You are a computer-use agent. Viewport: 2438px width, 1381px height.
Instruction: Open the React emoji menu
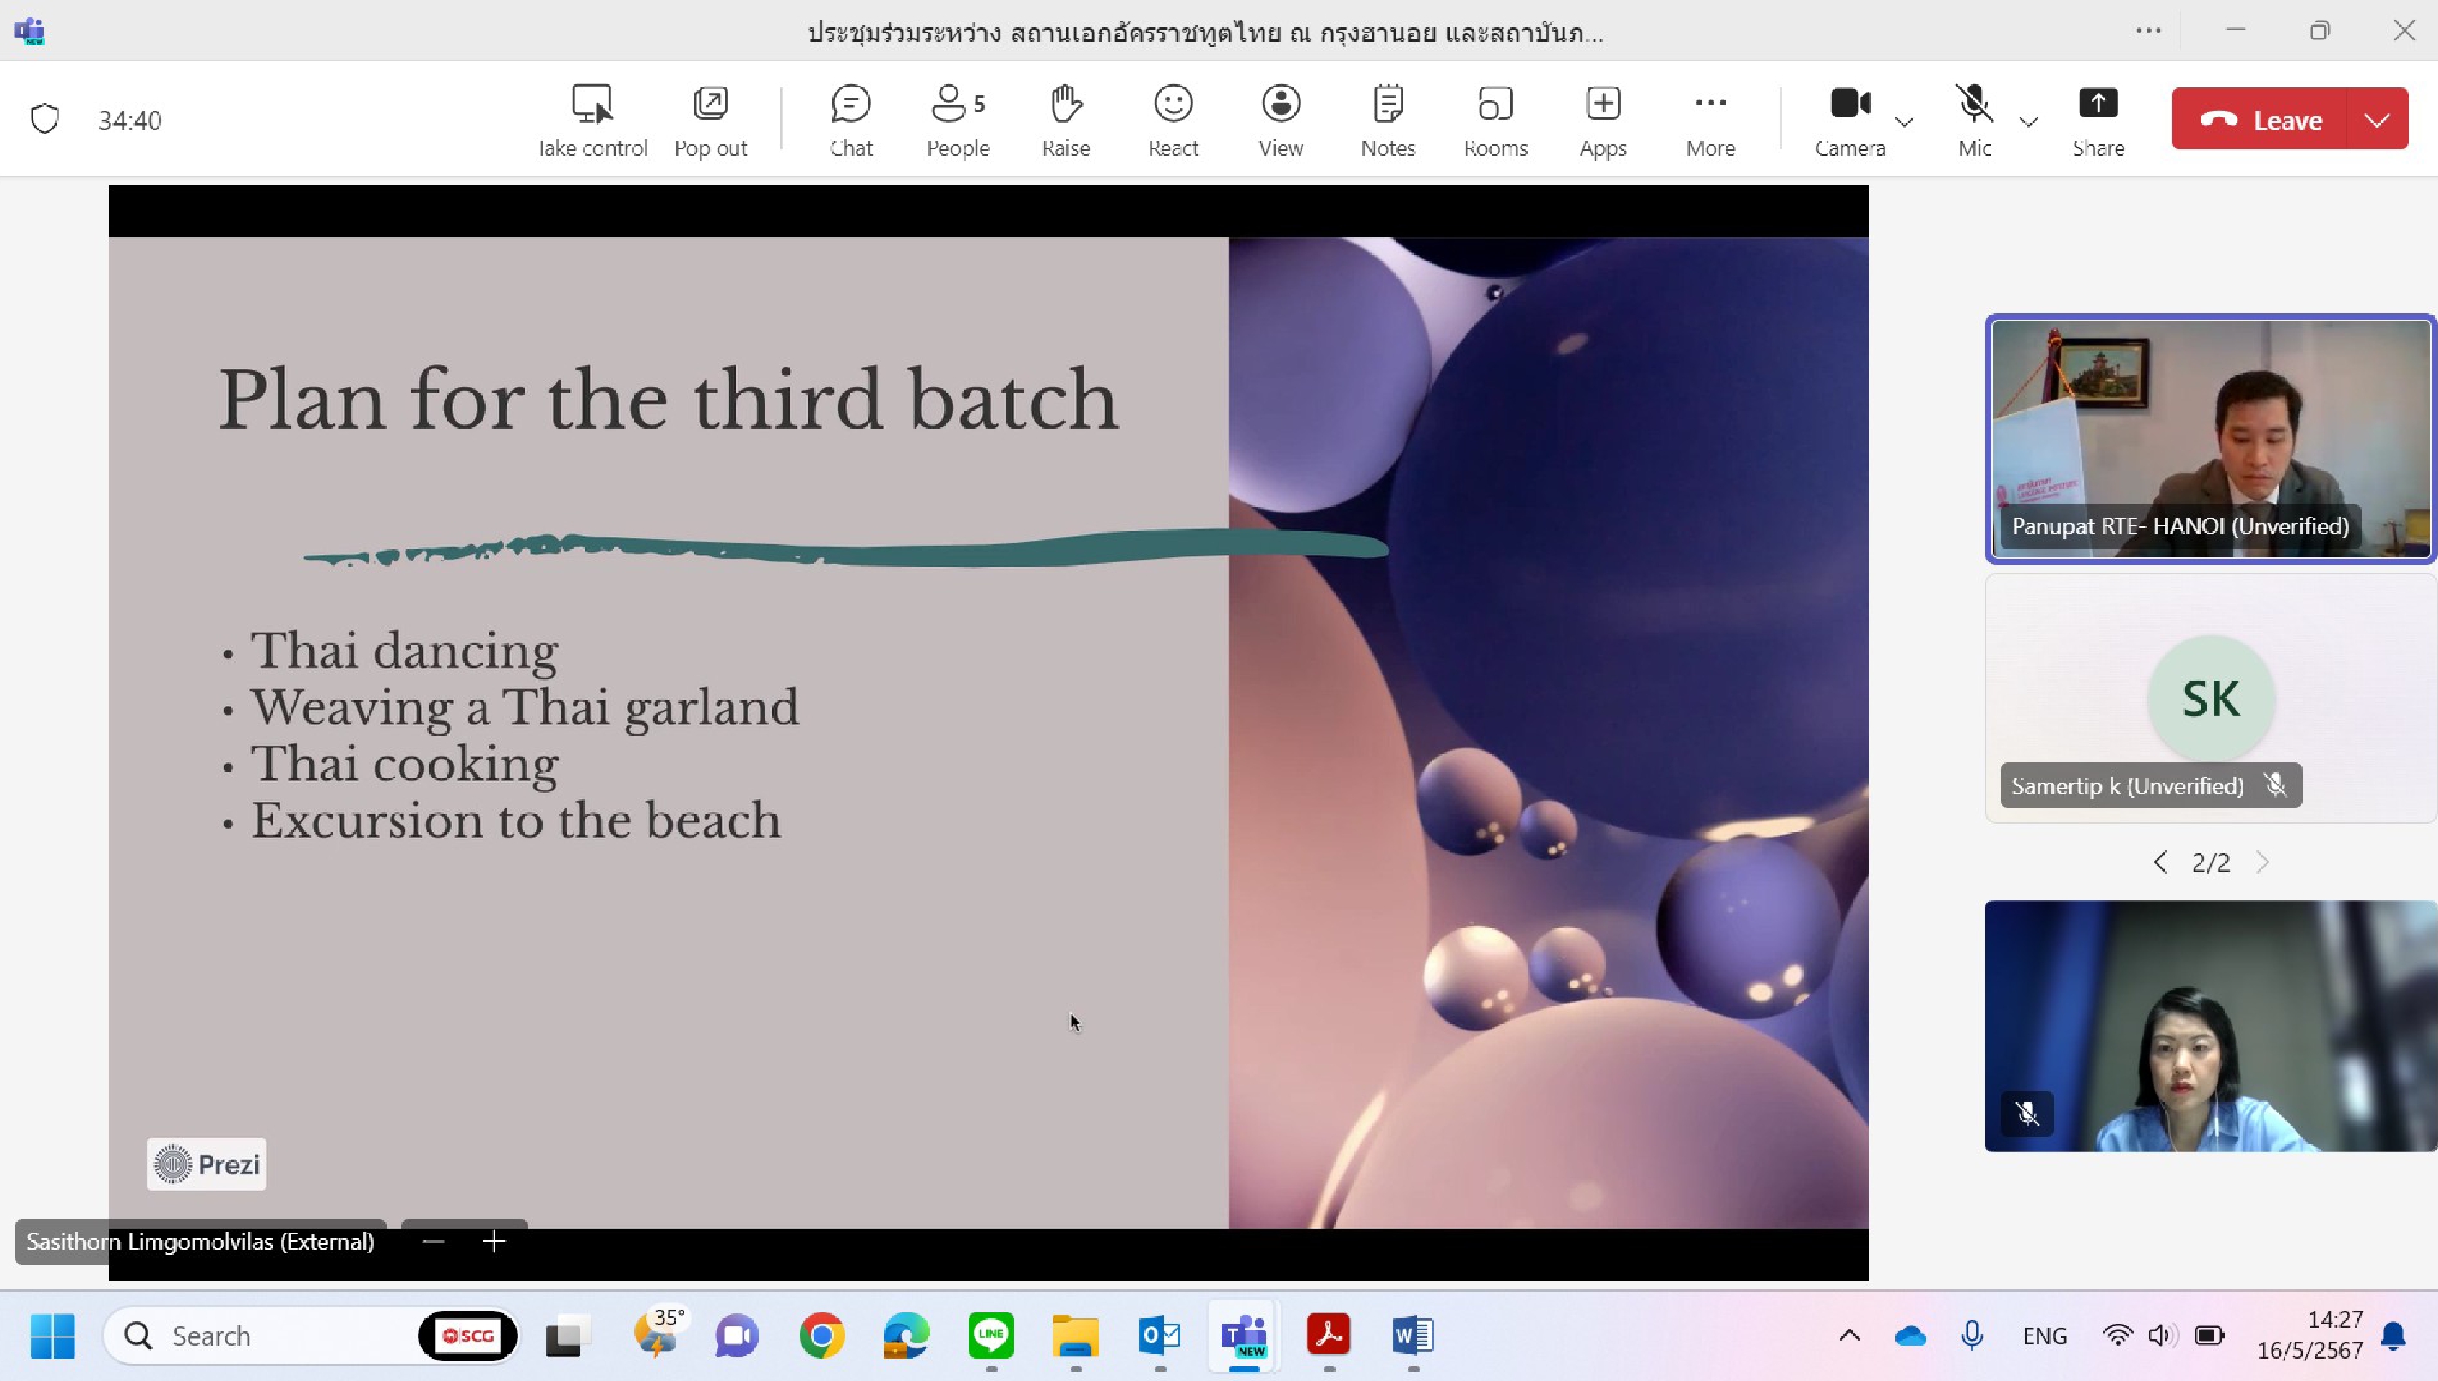coord(1173,121)
